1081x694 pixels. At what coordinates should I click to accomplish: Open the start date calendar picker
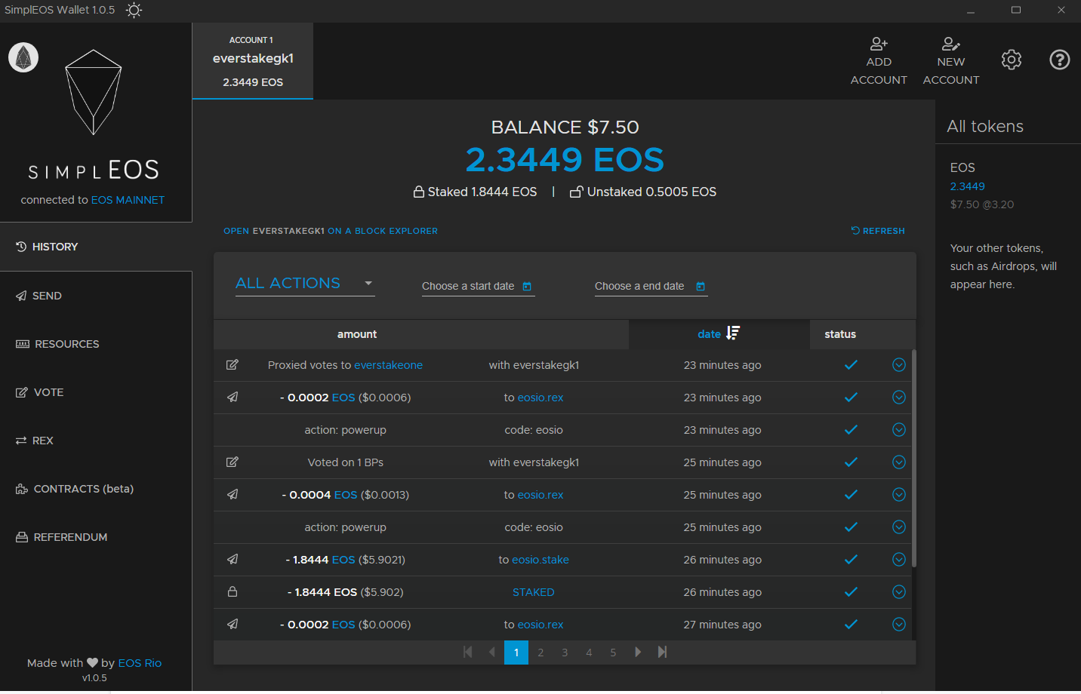tap(527, 287)
